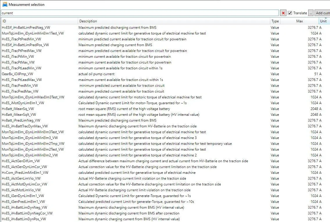
Task: Click description 'minimum current available for traction circuit within 1s'
Action: [120, 68]
